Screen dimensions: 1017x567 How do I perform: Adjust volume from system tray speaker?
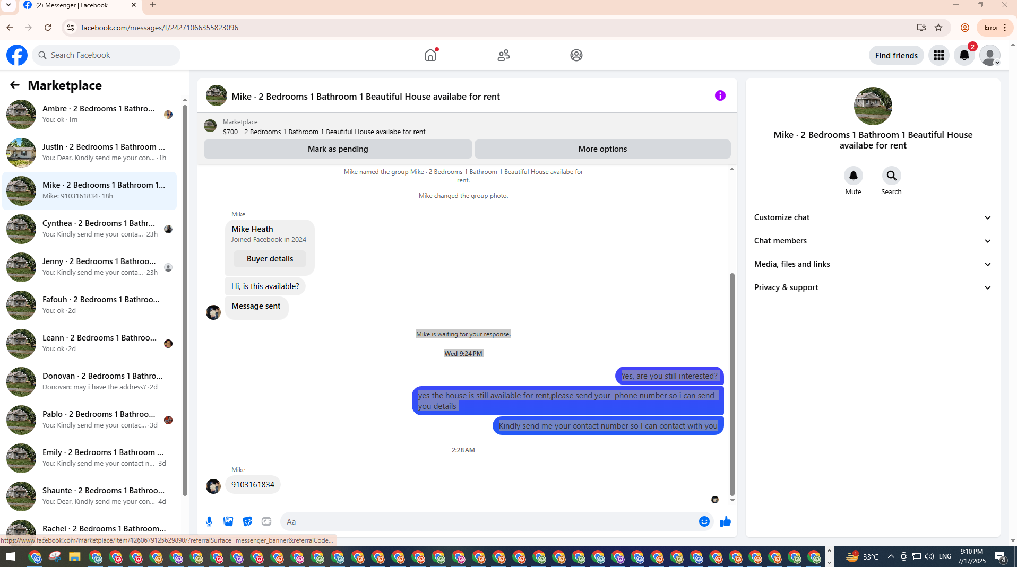click(x=929, y=556)
